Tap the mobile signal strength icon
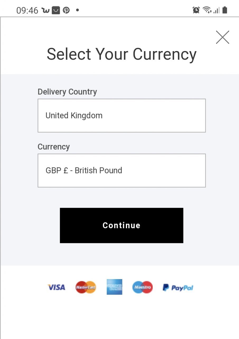 click(217, 11)
